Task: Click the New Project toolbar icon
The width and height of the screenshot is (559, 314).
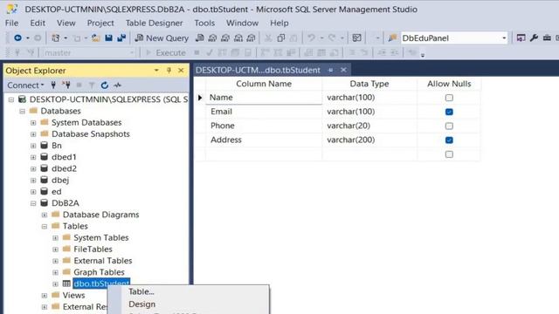Action: click(x=56, y=38)
